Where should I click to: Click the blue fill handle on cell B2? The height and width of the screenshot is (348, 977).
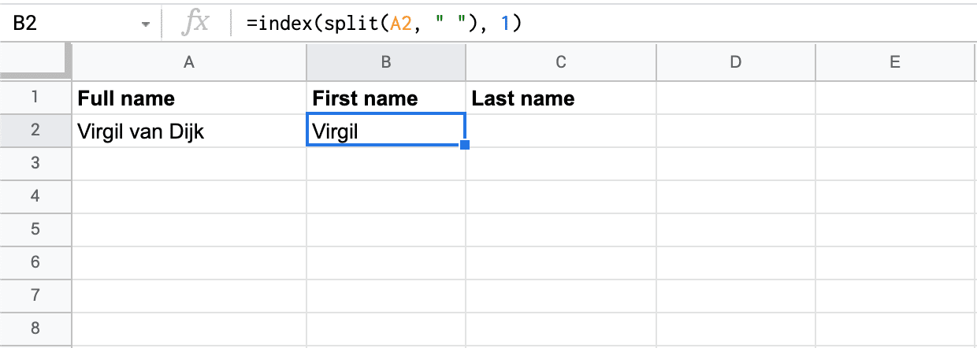(465, 146)
